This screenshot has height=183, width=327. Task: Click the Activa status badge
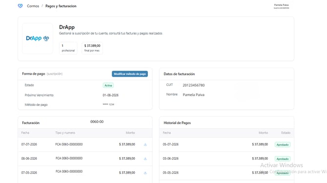[108, 85]
